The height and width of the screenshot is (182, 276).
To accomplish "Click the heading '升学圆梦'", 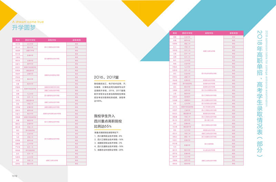I will click(x=24, y=28).
